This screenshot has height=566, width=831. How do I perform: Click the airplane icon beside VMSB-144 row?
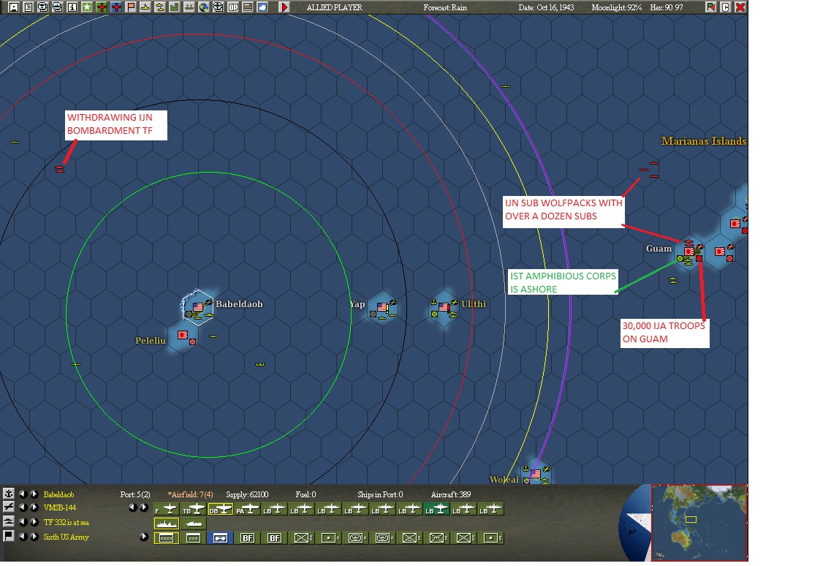pyautogui.click(x=9, y=507)
